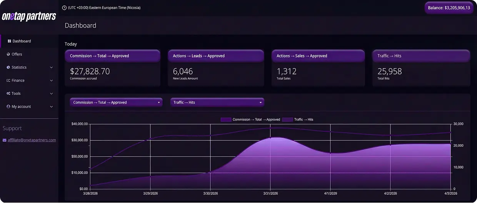477x203 pixels.
Task: Open the Finance menu item
Action: point(29,81)
